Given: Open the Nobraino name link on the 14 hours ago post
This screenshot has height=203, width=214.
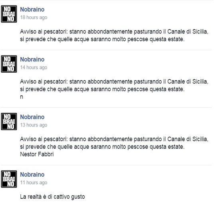Looking at the screenshot, I should click(32, 59).
